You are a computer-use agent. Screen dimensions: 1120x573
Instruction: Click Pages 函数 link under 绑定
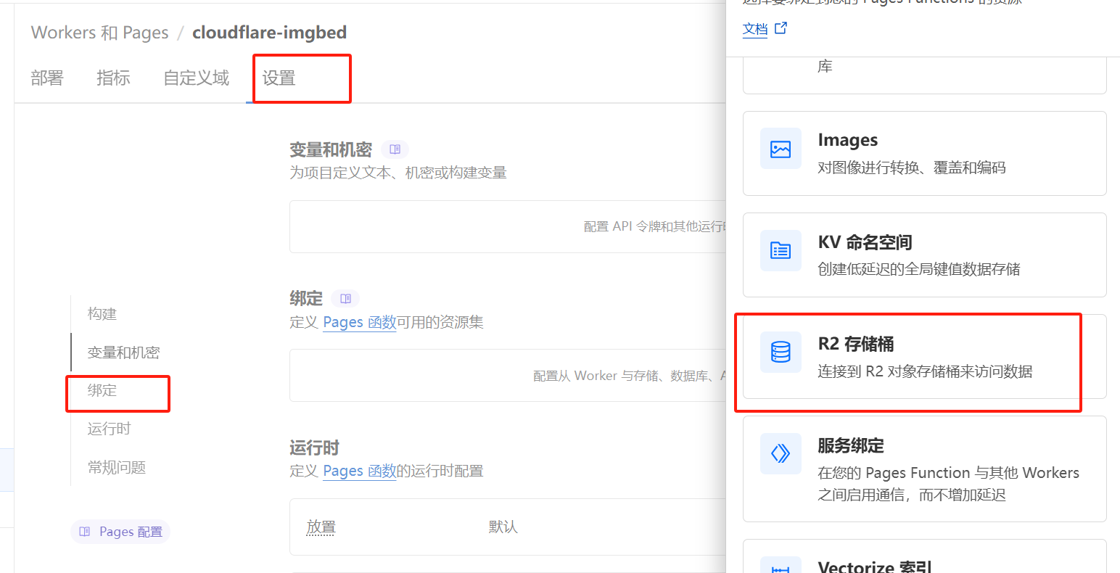[x=359, y=322]
